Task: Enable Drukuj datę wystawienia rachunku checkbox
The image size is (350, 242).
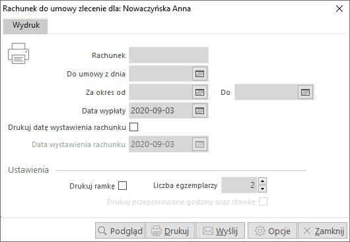Action: point(133,127)
